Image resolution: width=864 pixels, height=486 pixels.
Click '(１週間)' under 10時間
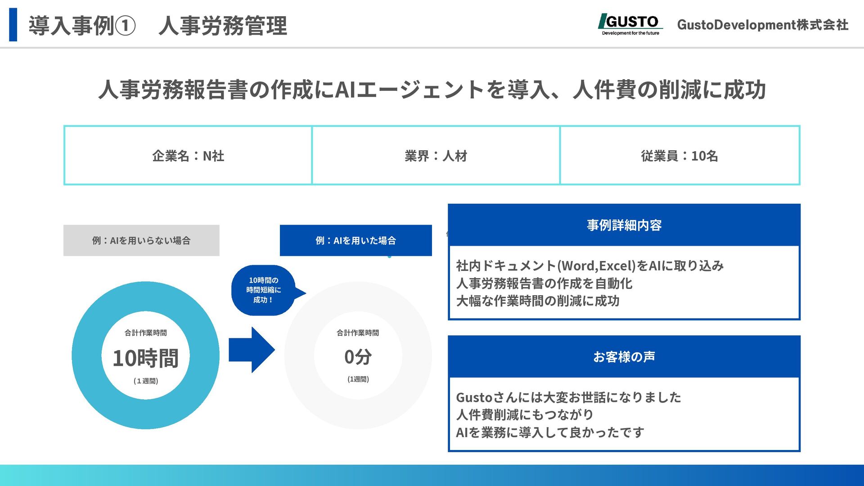(145, 381)
